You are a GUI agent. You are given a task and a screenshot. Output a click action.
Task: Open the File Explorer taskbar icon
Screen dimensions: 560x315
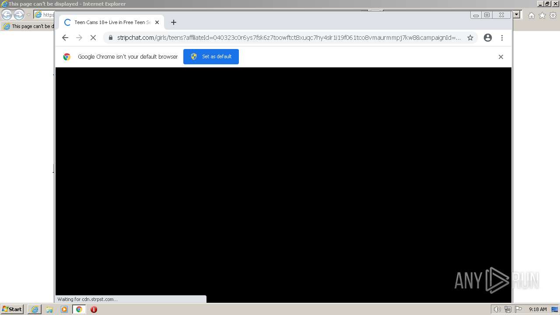click(x=49, y=309)
